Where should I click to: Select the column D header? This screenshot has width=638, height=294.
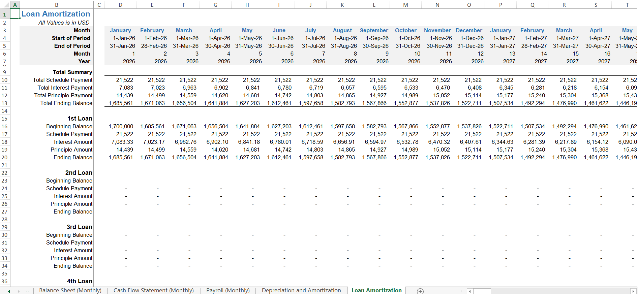[120, 5]
